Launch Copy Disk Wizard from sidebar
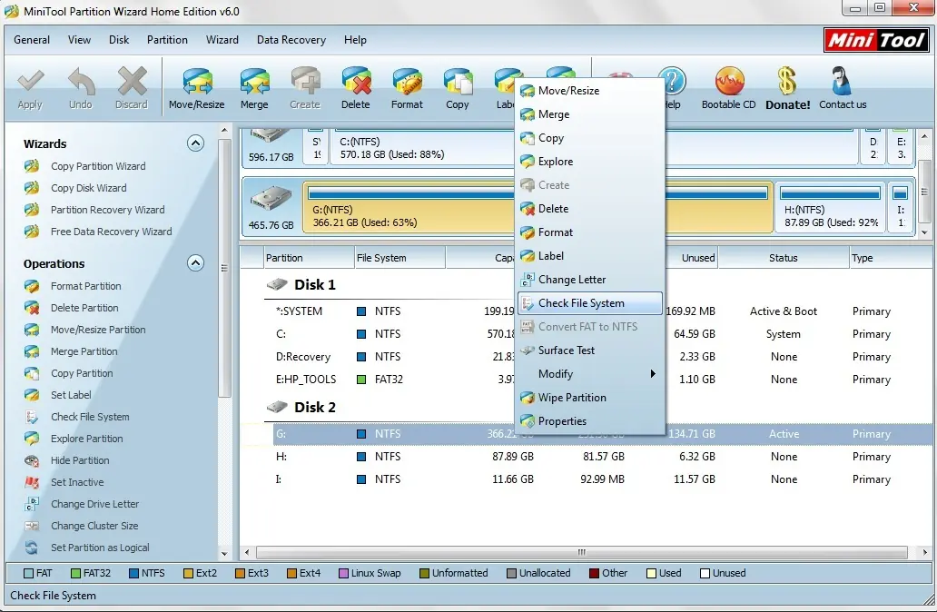 pyautogui.click(x=88, y=188)
